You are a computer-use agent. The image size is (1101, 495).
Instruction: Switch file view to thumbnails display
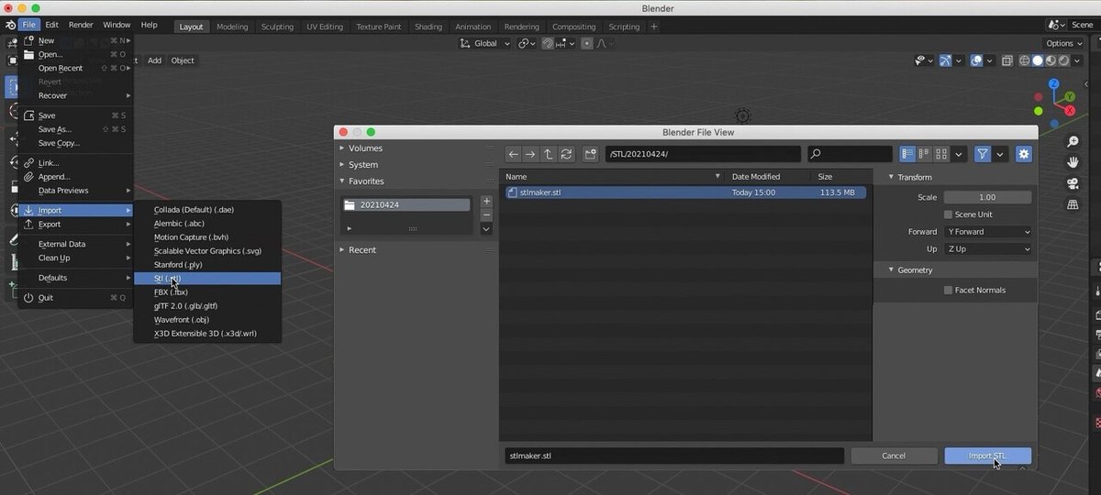click(x=941, y=154)
